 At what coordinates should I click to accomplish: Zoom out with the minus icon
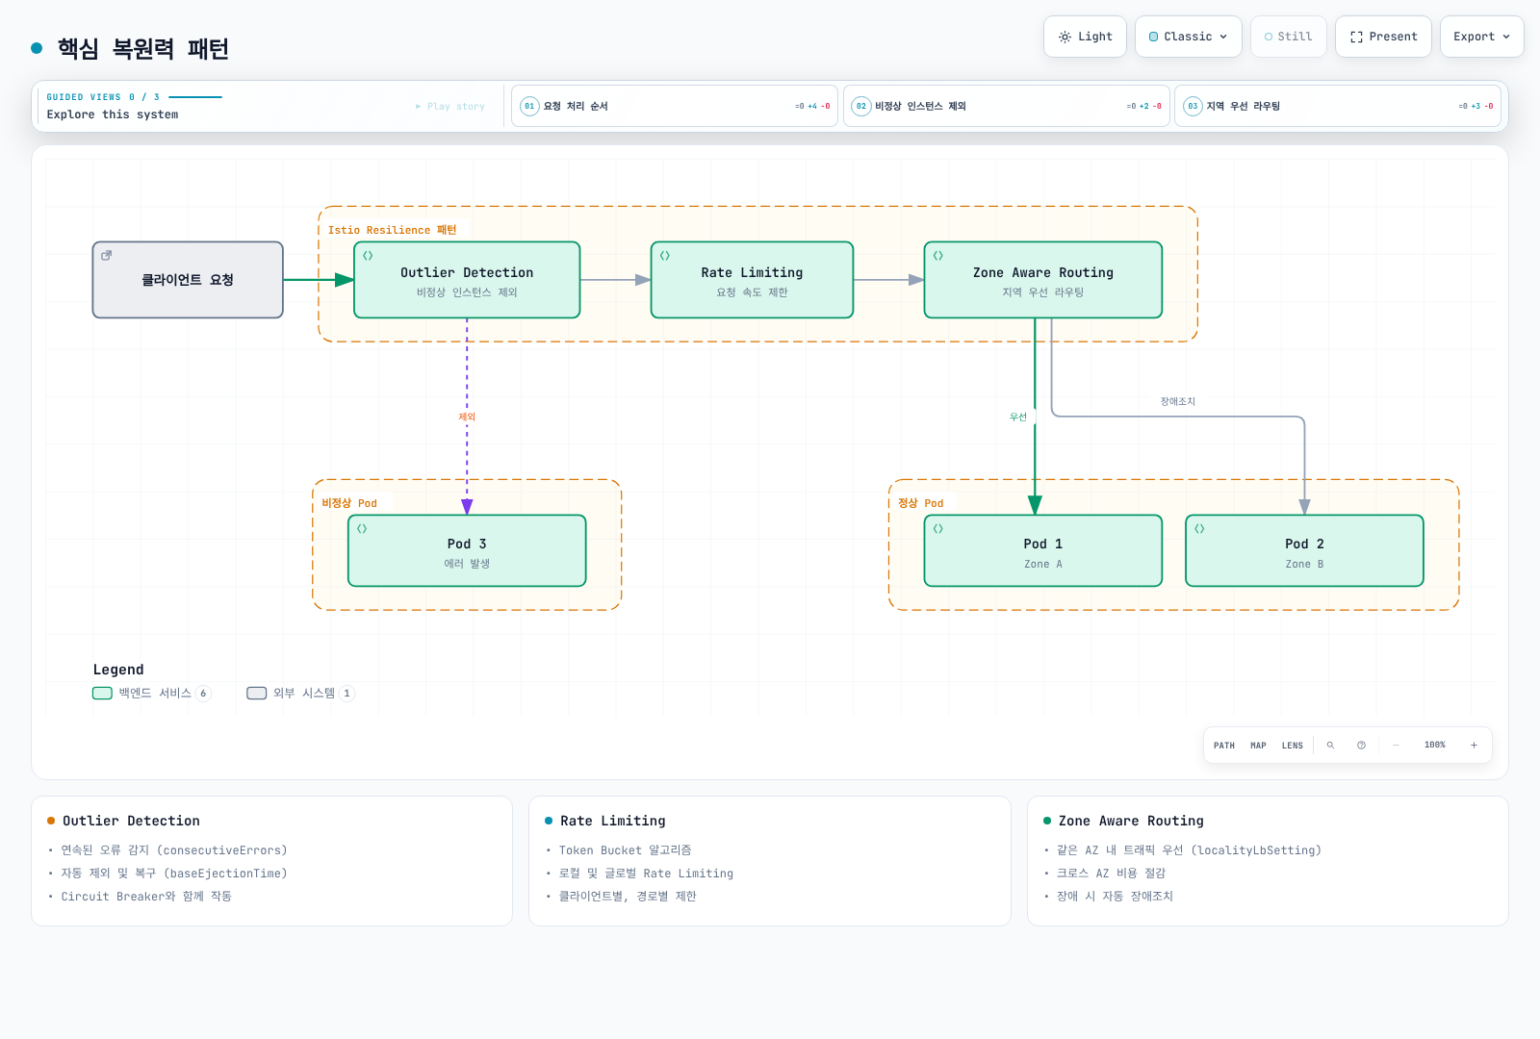coord(1396,746)
